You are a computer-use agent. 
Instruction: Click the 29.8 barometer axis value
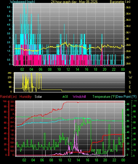click(x=128, y=51)
